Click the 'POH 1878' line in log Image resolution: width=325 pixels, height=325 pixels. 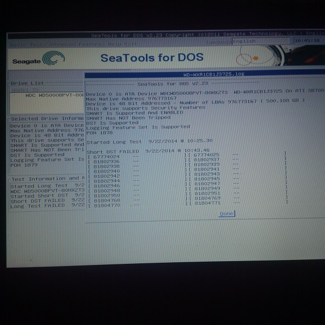coord(100,133)
